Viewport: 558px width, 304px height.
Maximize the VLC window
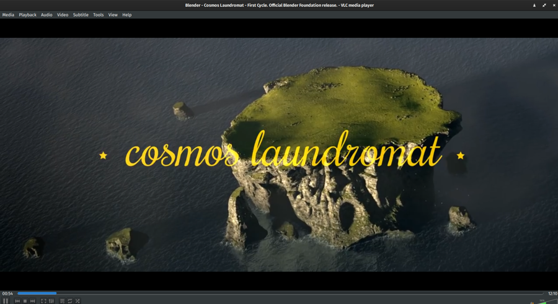click(x=544, y=6)
